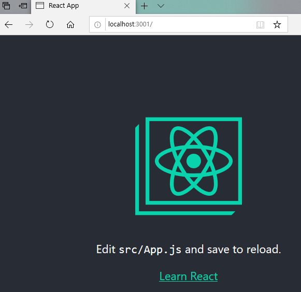Click the React logo image
The height and width of the screenshot is (292, 301).
(x=189, y=166)
